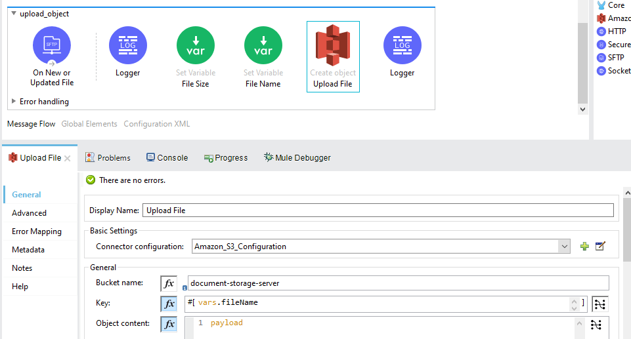Open the Error Mapping section
Viewport: 631px width, 339px height.
[37, 231]
